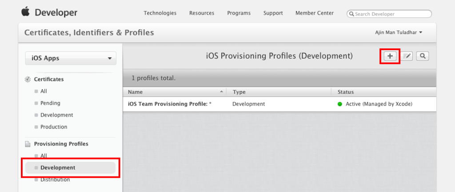Sort by Name column arrow
455x192 pixels.
coord(221,91)
